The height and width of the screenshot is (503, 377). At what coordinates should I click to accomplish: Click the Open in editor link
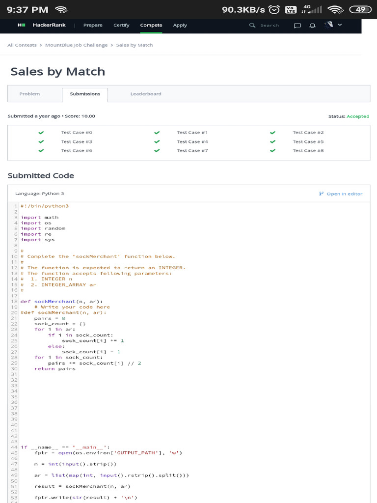(344, 194)
